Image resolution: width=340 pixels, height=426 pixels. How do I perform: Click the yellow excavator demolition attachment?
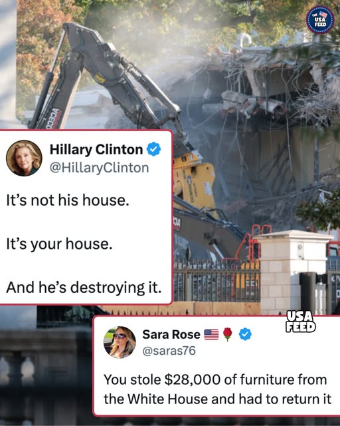coord(194,182)
